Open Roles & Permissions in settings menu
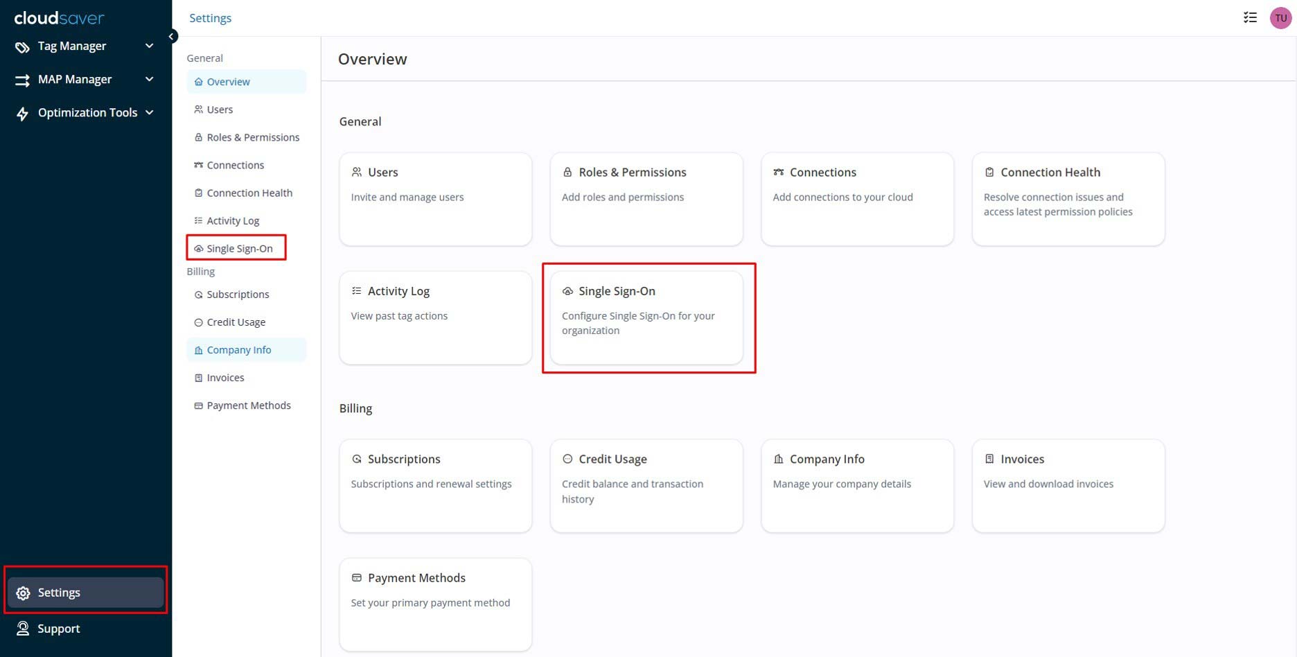The width and height of the screenshot is (1297, 657). coord(252,137)
